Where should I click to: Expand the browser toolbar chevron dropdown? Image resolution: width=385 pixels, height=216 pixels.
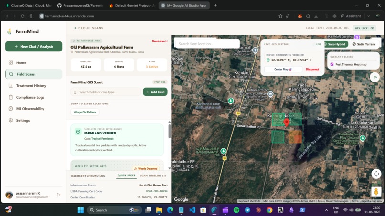click(369, 16)
